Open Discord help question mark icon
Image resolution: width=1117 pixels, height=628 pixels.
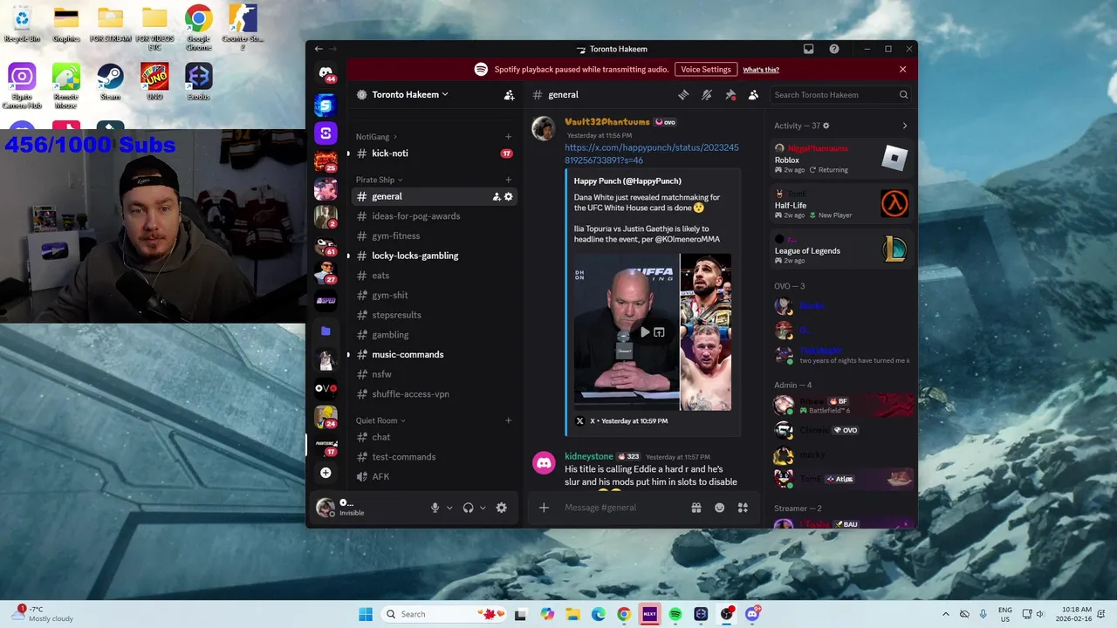(x=834, y=49)
